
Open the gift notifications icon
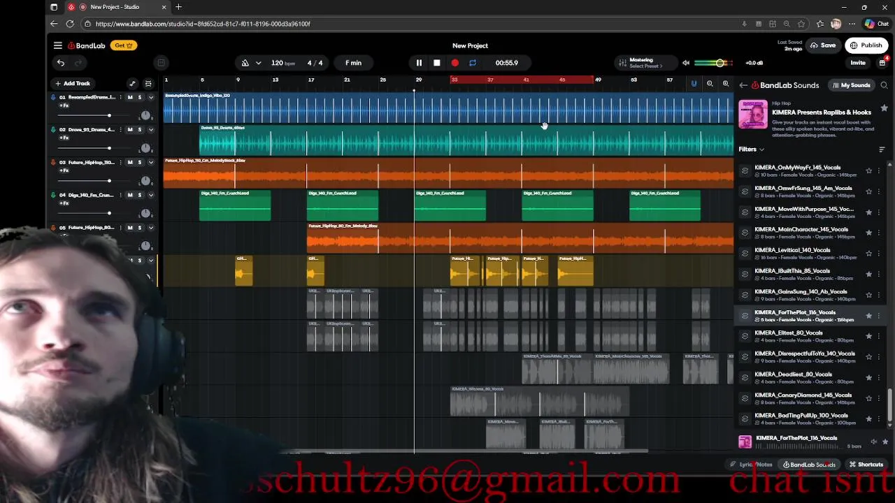[x=882, y=63]
